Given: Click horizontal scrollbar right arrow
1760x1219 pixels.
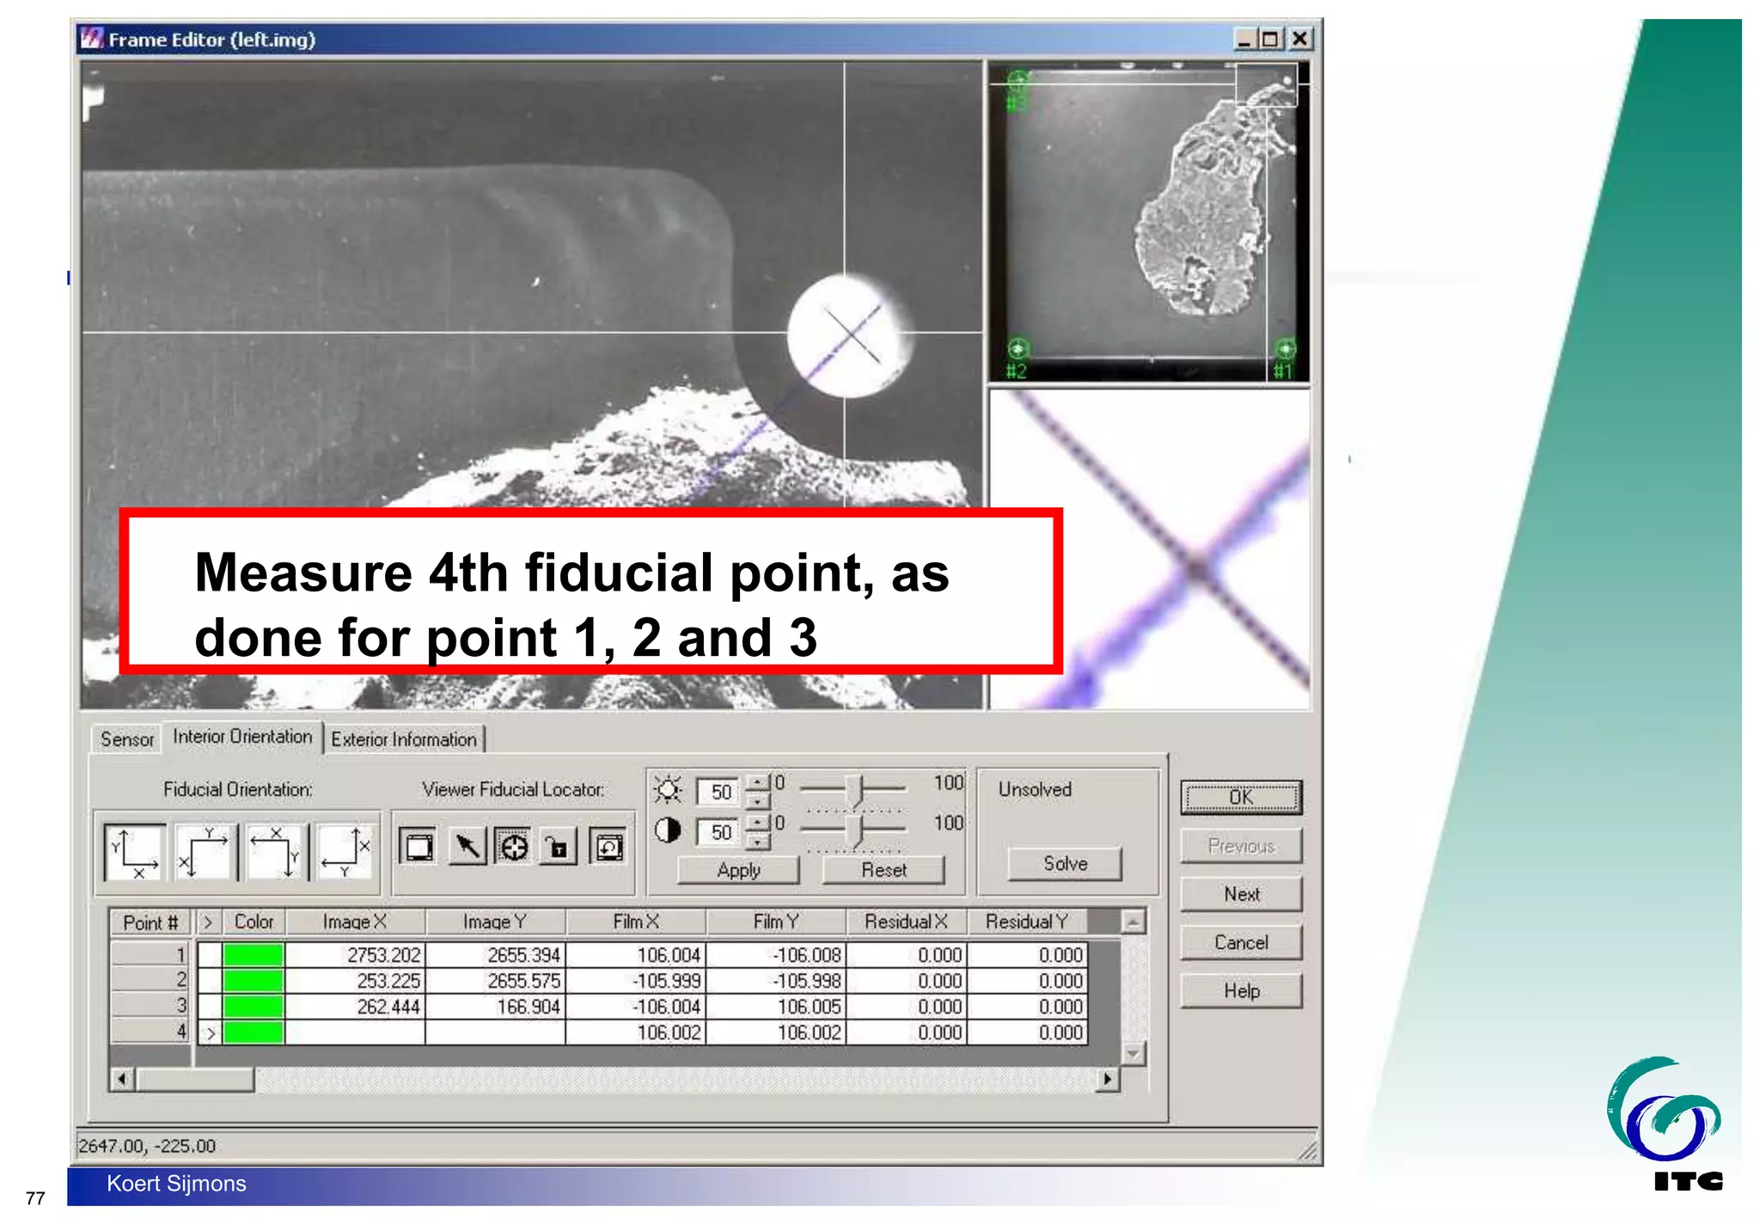Looking at the screenshot, I should 1108,1079.
